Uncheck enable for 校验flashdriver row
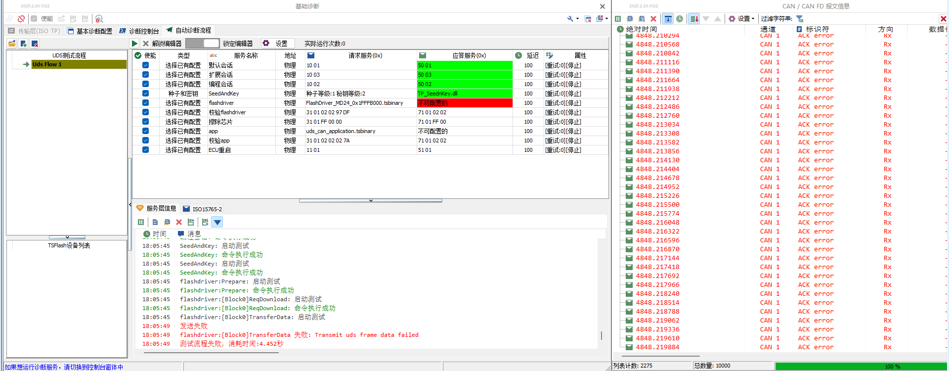The height and width of the screenshot is (371, 949). [145, 112]
